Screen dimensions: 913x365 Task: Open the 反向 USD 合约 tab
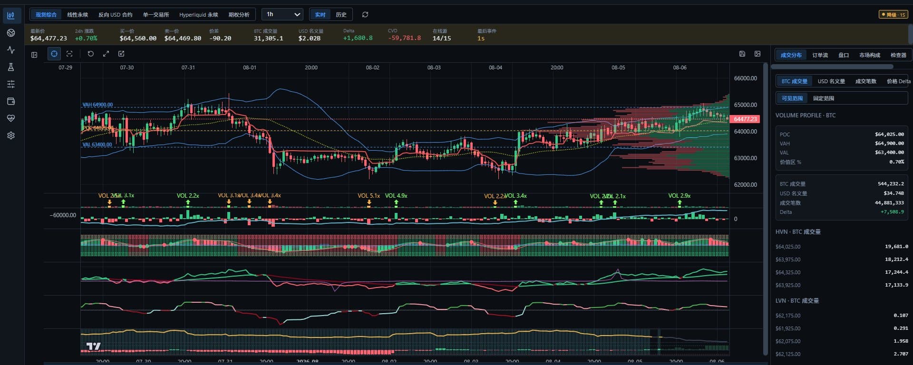[116, 15]
